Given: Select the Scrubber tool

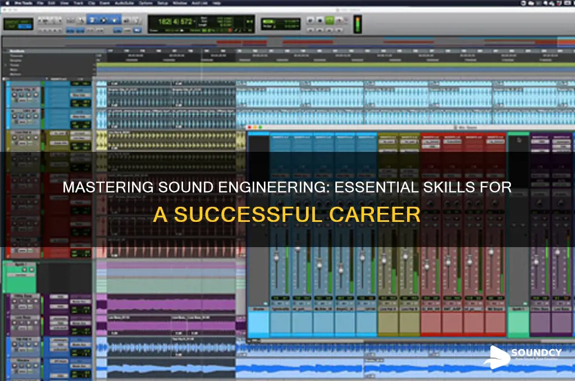Looking at the screenshot, I should click(125, 21).
